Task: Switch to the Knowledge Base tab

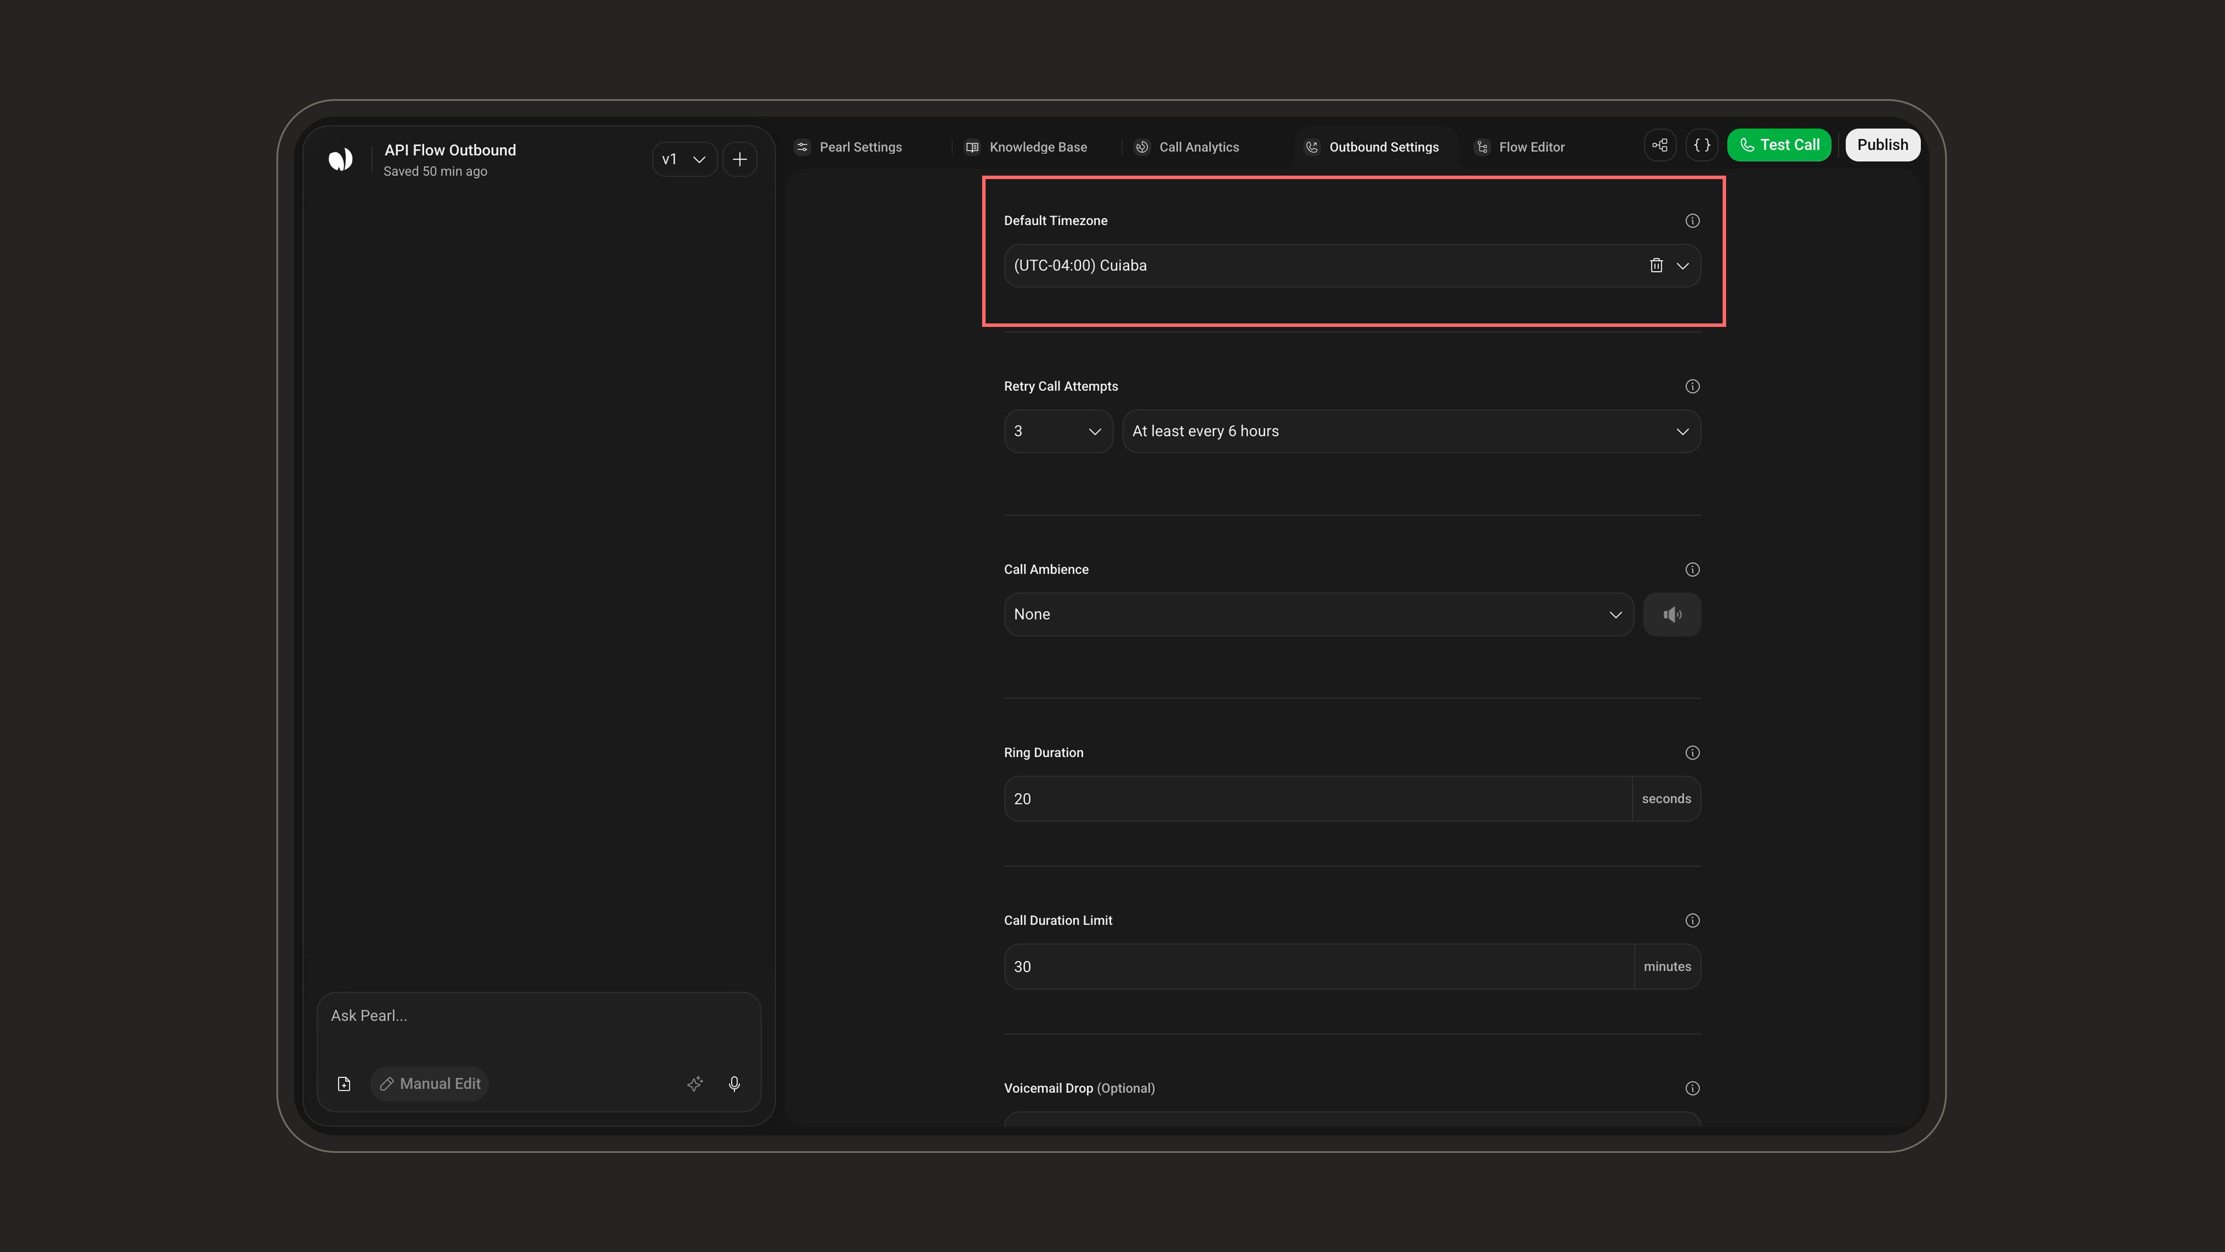Action: pos(1026,147)
